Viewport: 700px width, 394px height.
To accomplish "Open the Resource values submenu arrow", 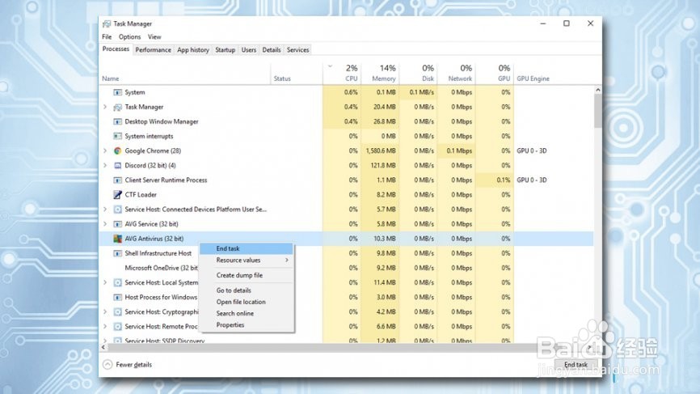I will click(287, 260).
